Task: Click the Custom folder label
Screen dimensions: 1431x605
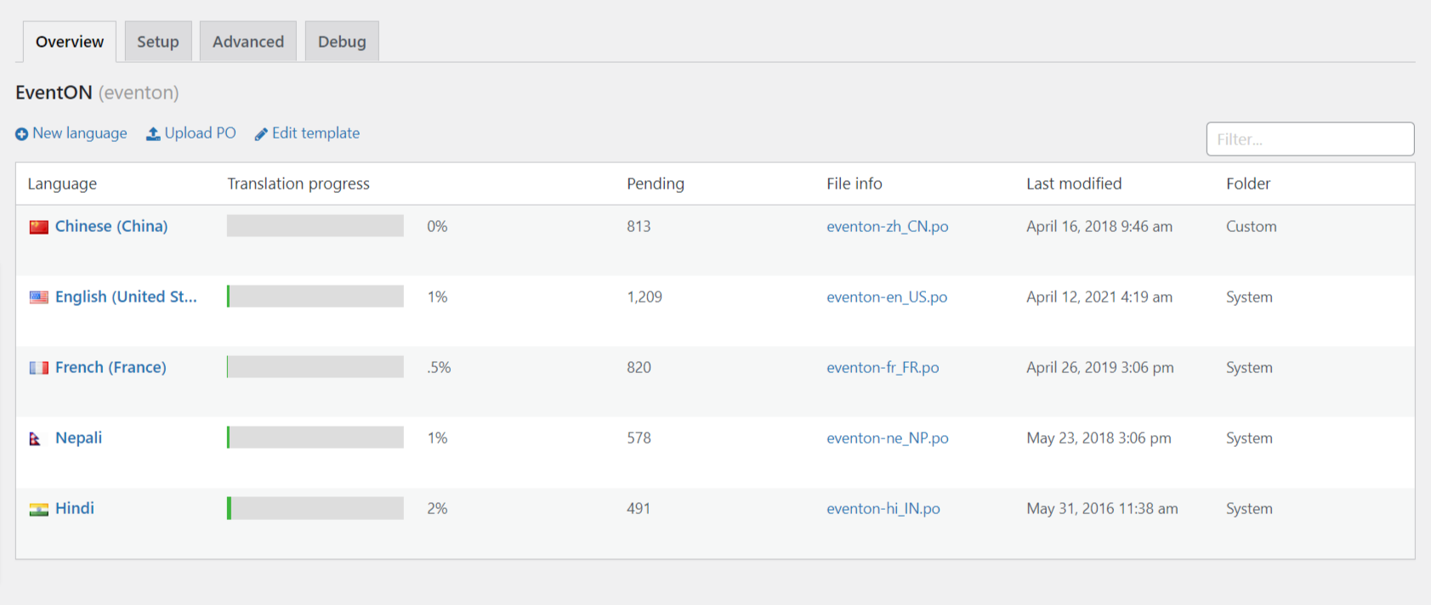Action: click(1252, 227)
